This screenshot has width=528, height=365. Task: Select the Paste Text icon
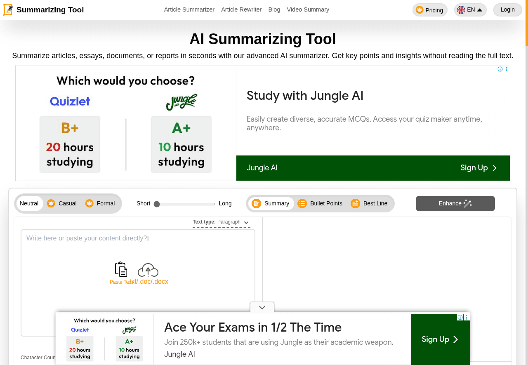click(x=121, y=268)
